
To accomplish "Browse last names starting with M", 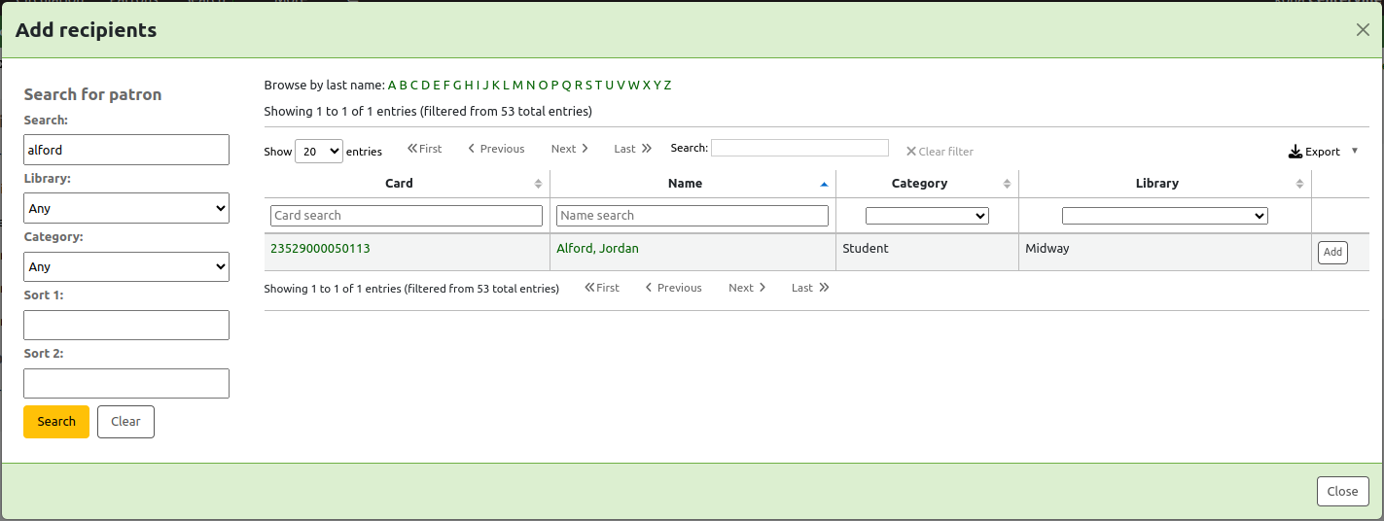I will (517, 86).
